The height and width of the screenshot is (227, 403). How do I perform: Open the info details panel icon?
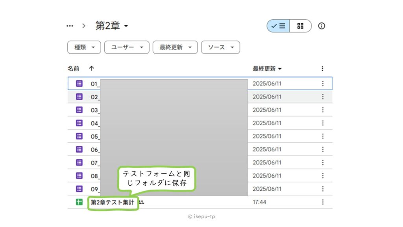pyautogui.click(x=322, y=26)
